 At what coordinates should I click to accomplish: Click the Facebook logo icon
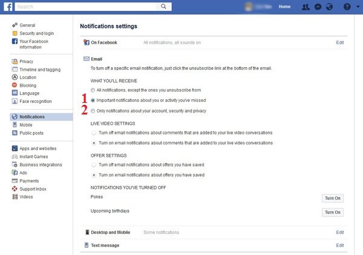8,7
